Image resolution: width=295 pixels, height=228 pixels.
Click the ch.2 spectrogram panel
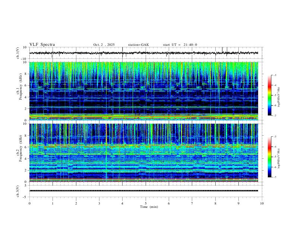click(x=144, y=153)
